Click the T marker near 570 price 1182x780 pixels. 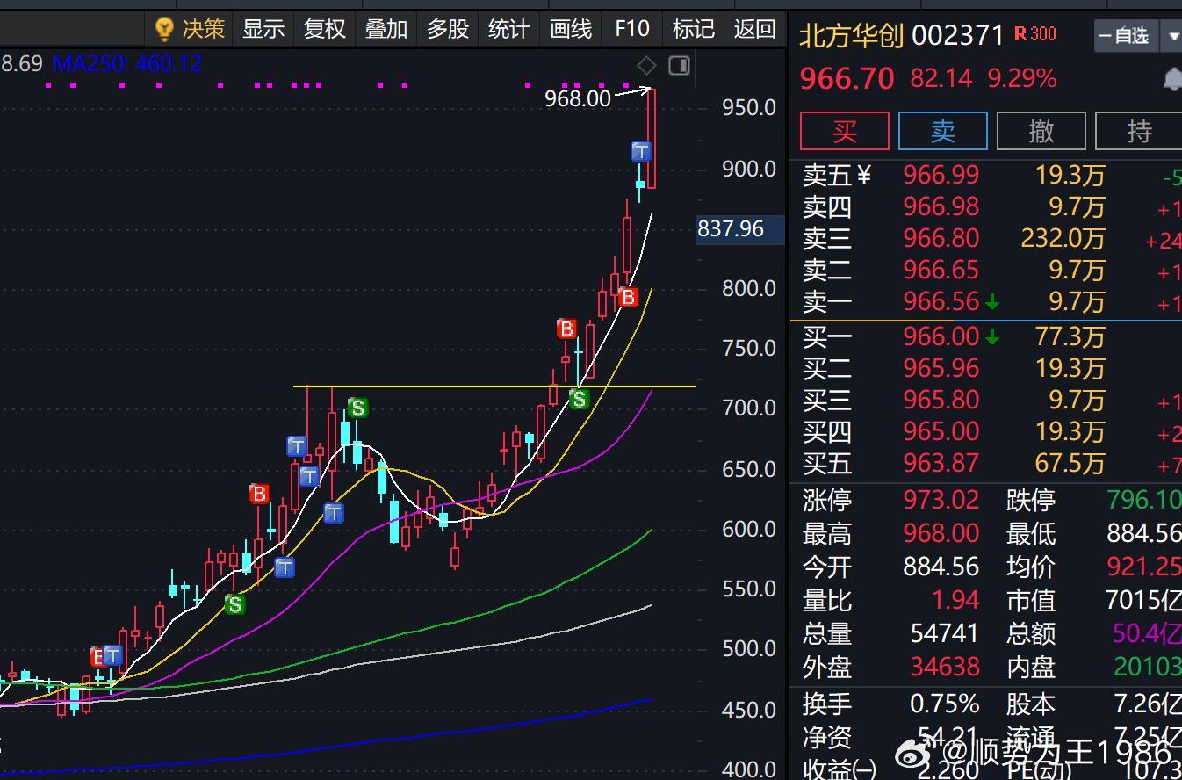[x=284, y=567]
